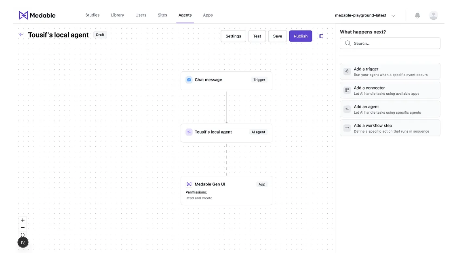Click the Draft status badge
The image size is (457, 260).
pos(100,35)
